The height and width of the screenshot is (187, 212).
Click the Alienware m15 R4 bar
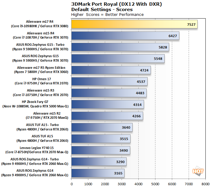click(125, 36)
